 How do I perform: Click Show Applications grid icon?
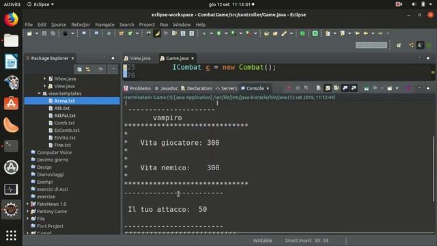tap(11, 236)
